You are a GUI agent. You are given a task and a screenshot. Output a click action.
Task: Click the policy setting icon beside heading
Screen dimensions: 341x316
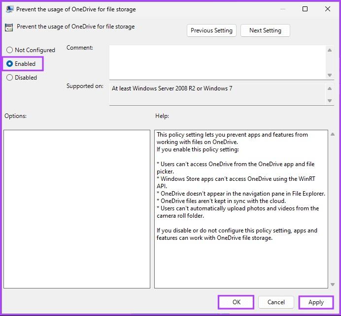click(9, 28)
